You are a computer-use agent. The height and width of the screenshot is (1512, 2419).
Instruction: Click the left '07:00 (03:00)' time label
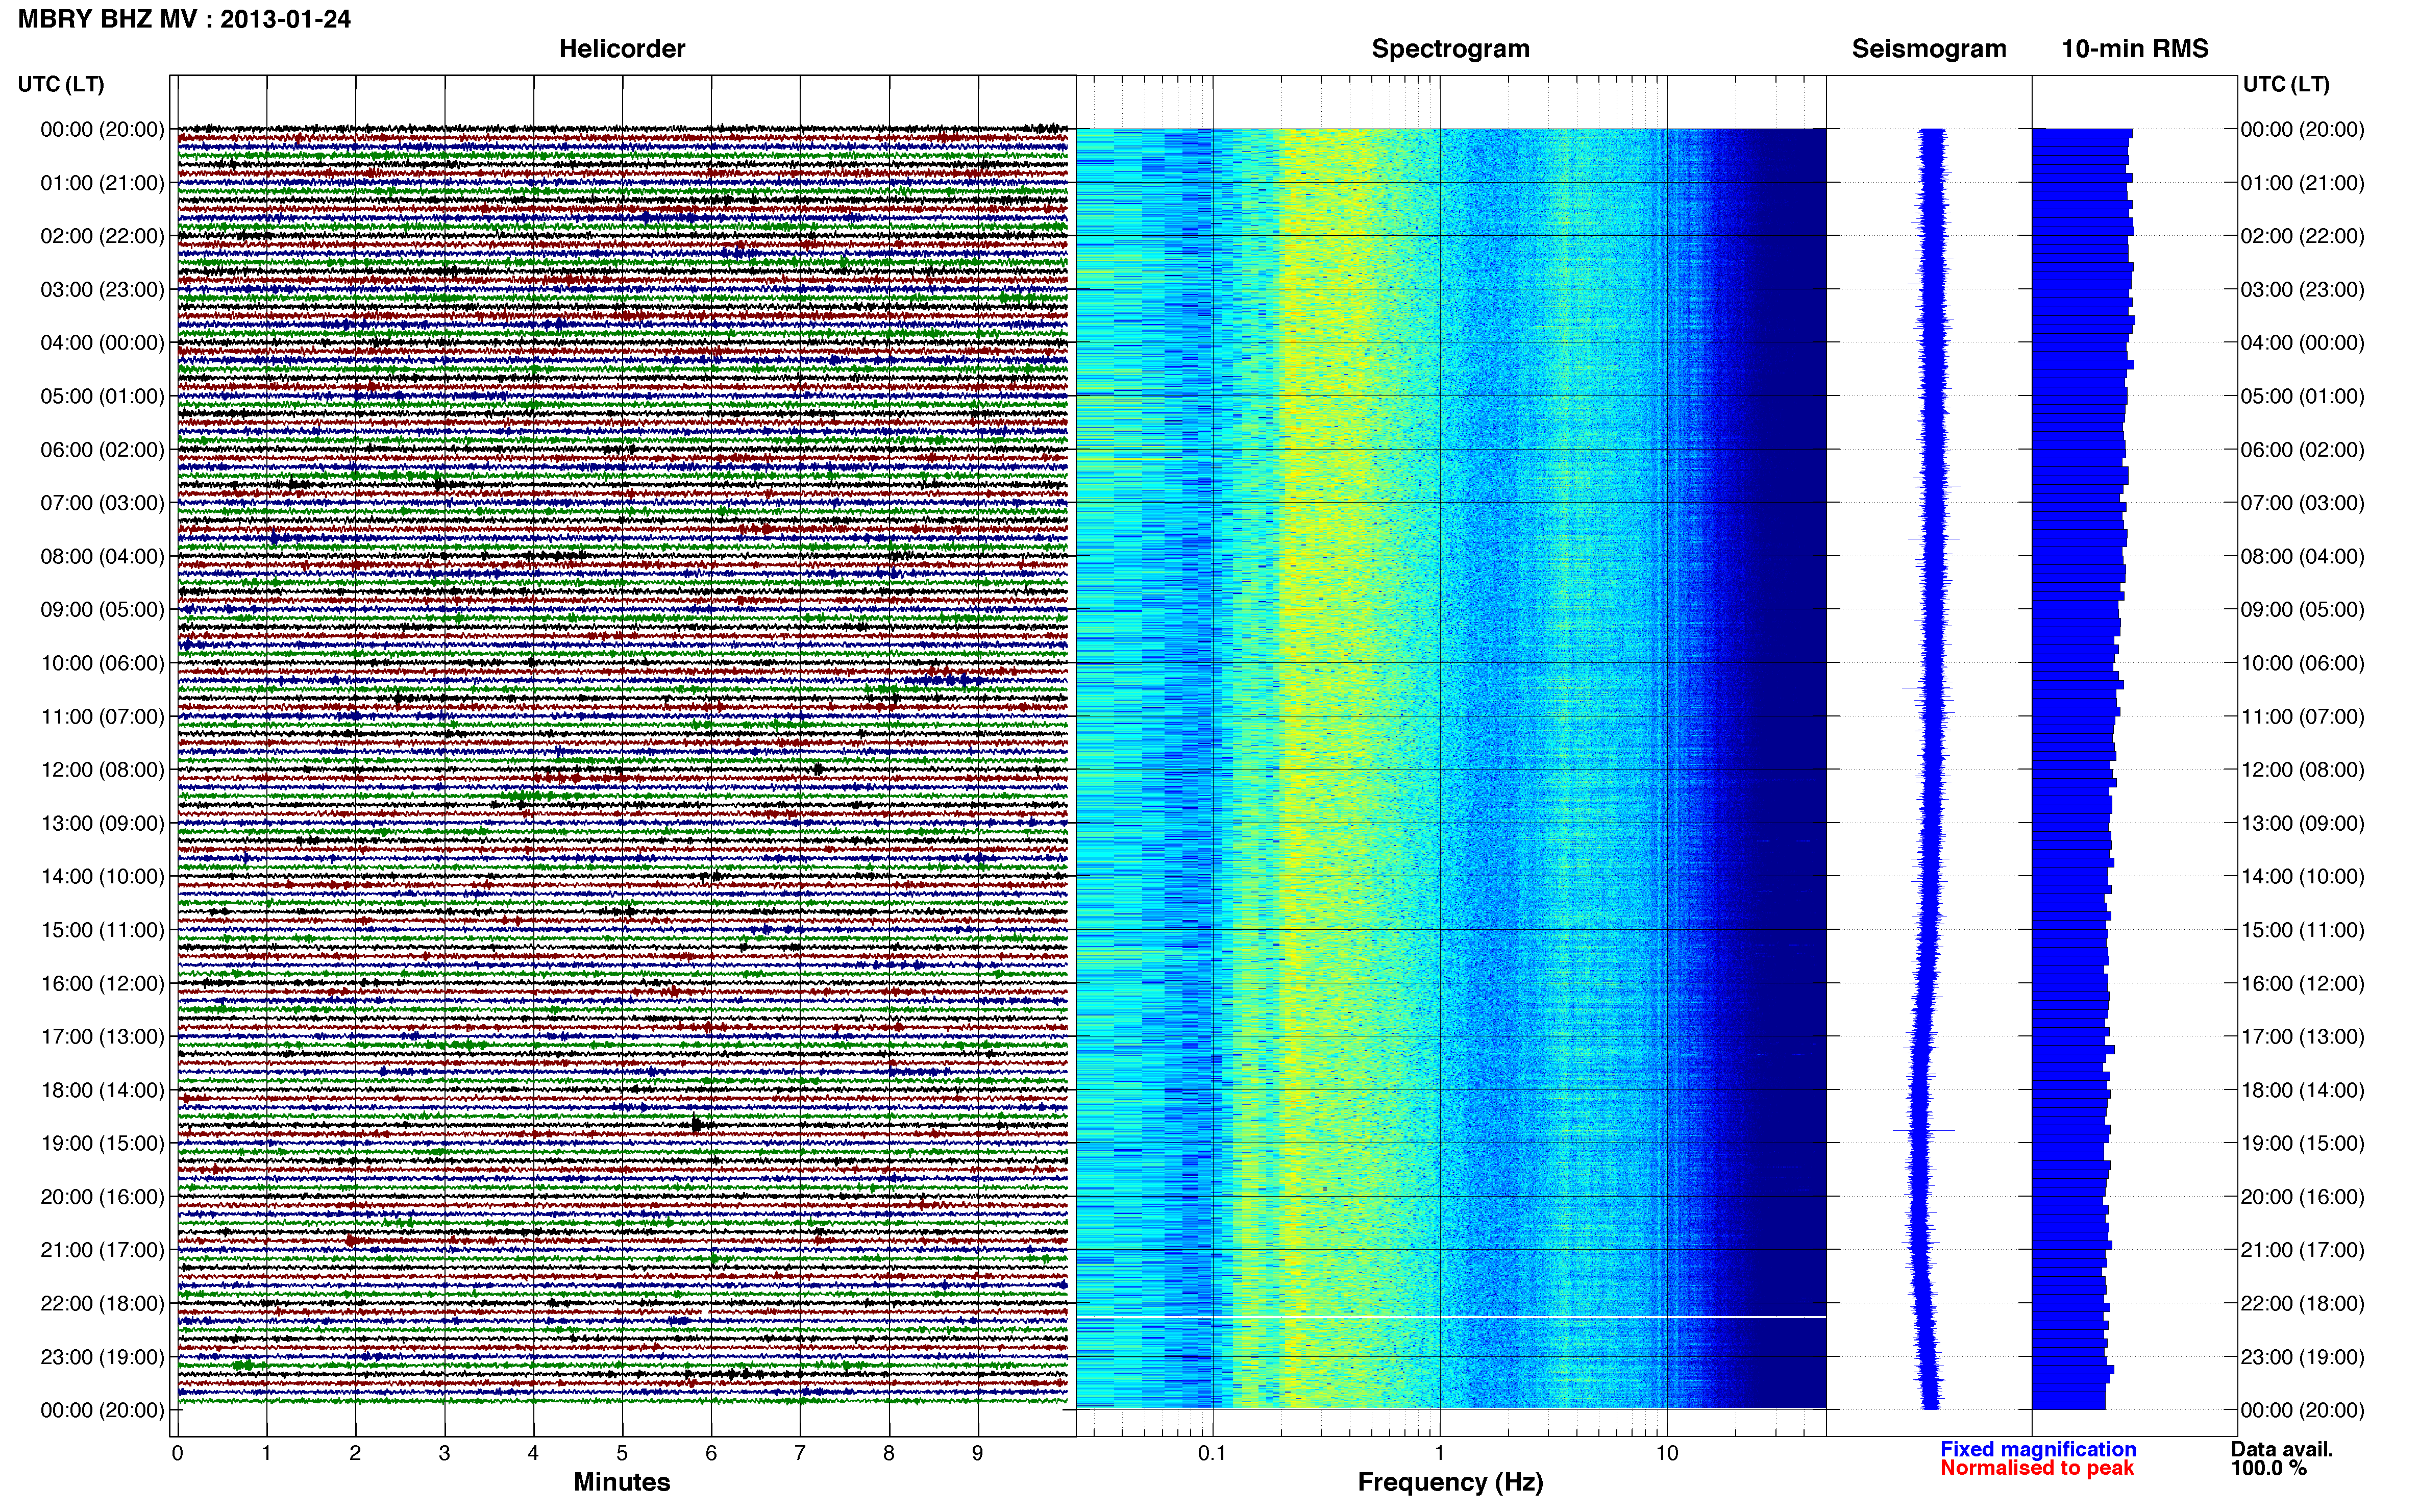coord(102,503)
